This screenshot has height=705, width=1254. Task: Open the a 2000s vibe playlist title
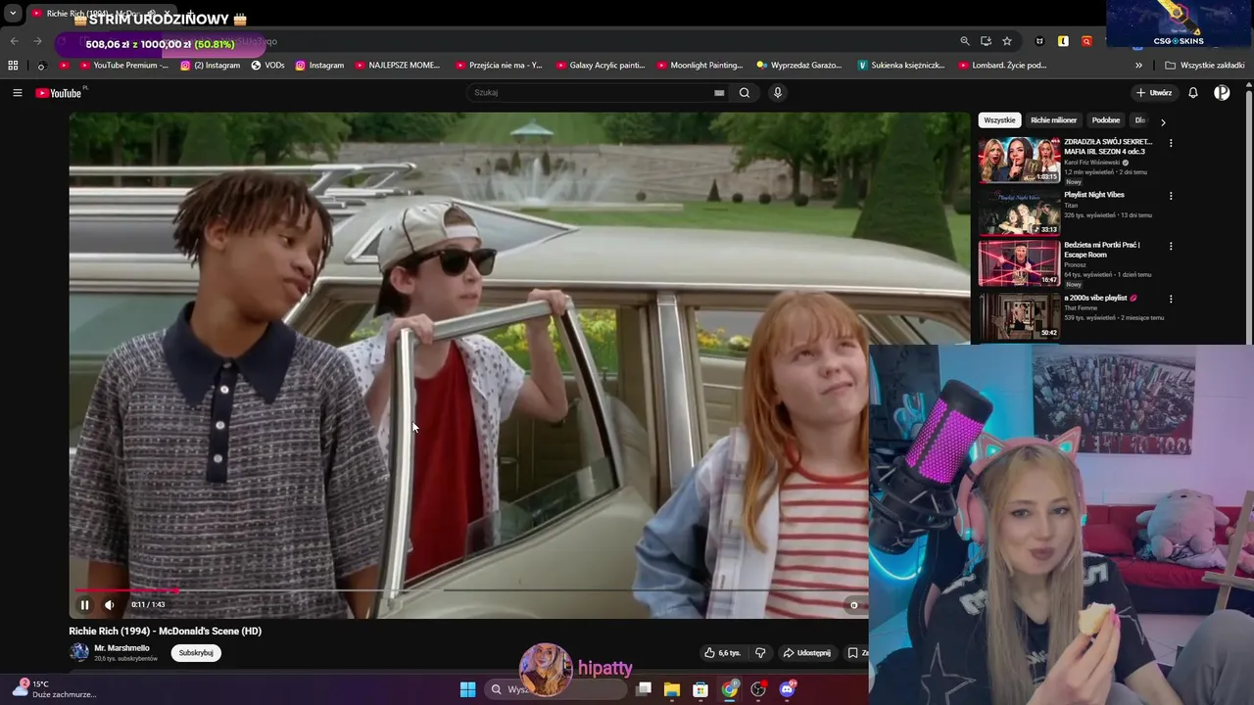click(1100, 298)
